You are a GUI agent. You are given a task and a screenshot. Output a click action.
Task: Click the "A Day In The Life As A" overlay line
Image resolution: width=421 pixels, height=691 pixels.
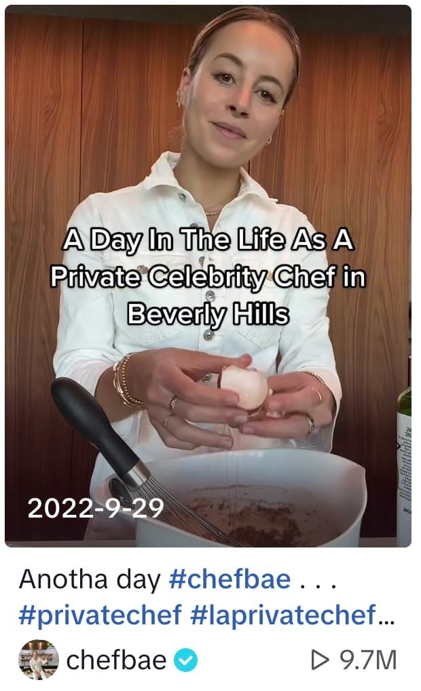pyautogui.click(x=208, y=241)
